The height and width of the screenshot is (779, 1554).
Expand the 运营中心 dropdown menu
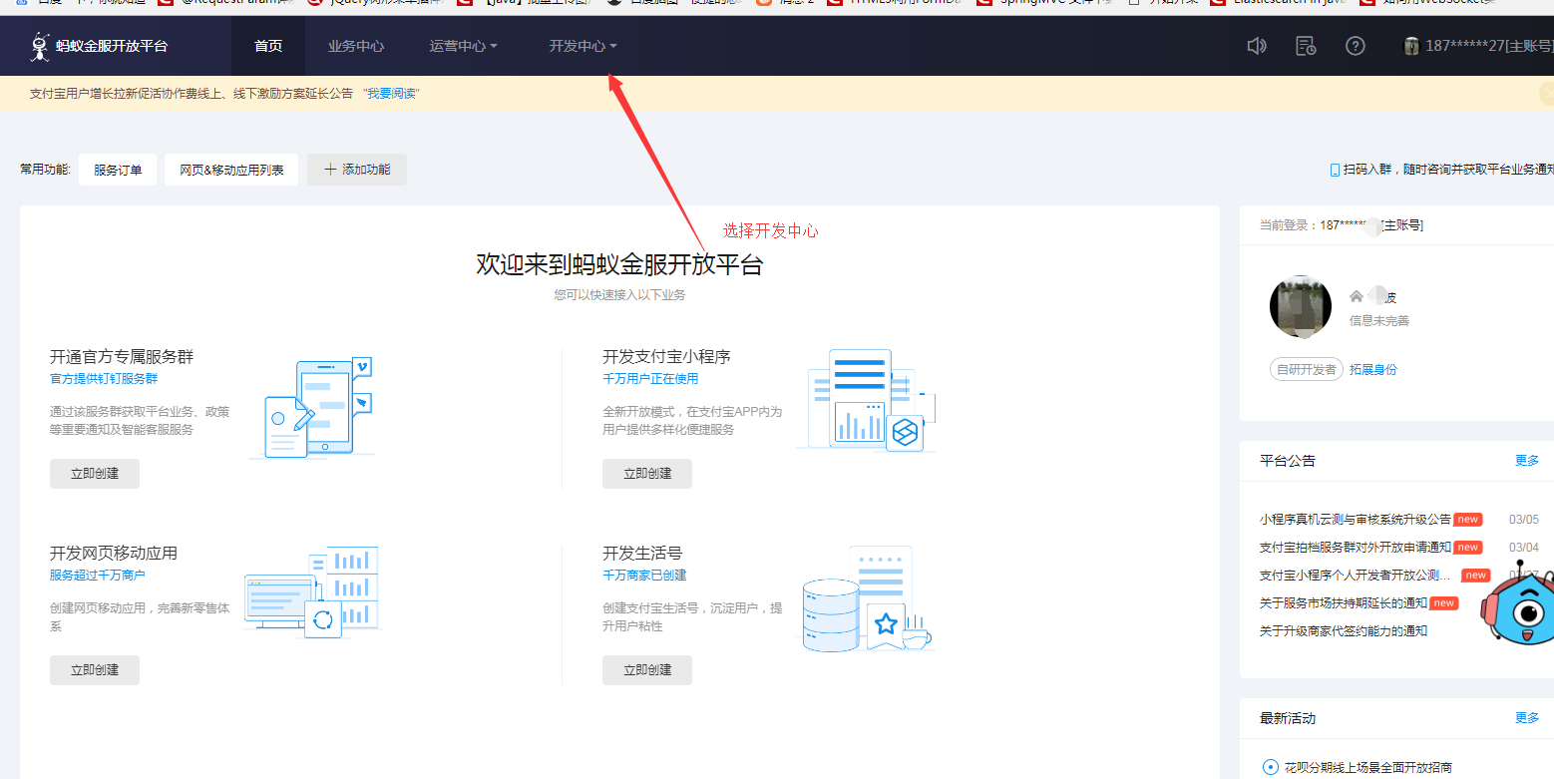(464, 46)
